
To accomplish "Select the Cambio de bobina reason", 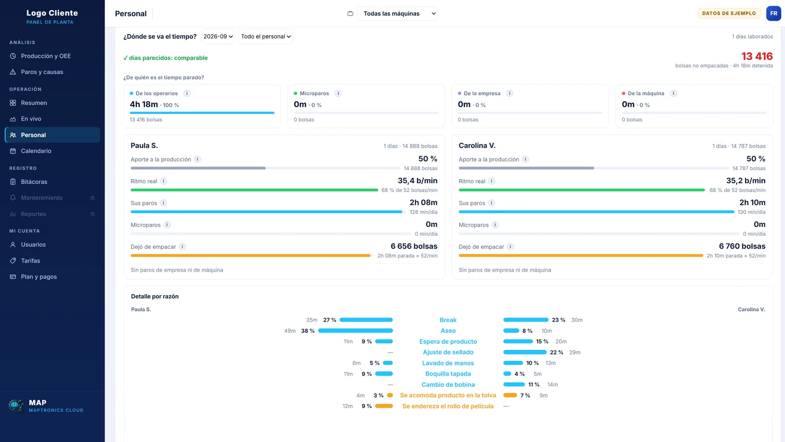I will [x=448, y=385].
